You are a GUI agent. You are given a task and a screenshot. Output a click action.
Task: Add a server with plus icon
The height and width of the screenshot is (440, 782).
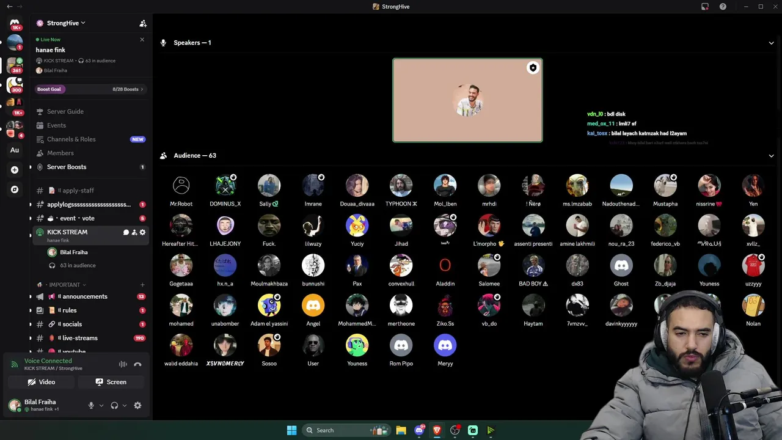pos(15,170)
